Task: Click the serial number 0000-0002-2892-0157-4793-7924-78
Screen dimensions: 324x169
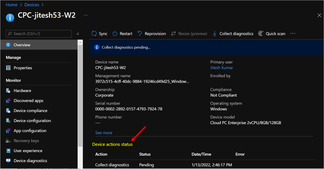Action: (x=129, y=109)
